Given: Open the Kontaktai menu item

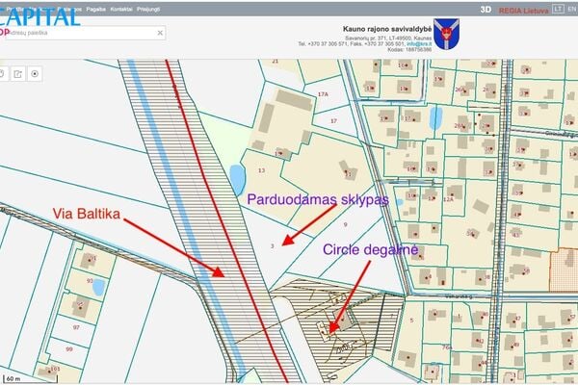Looking at the screenshot, I should pos(121,10).
